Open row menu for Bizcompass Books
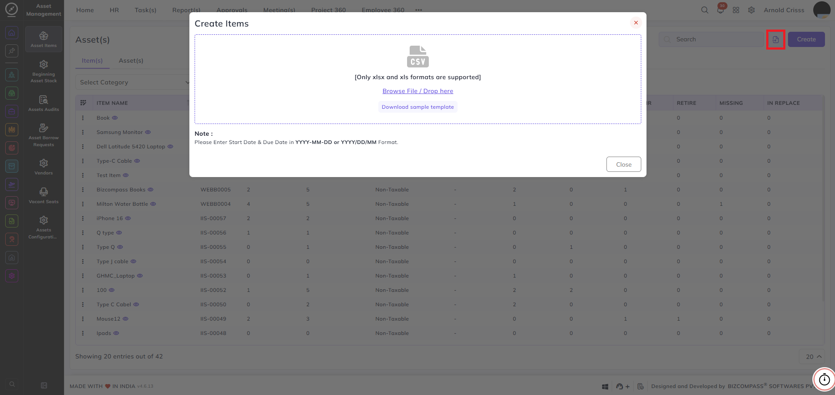The width and height of the screenshot is (835, 395). coord(83,190)
